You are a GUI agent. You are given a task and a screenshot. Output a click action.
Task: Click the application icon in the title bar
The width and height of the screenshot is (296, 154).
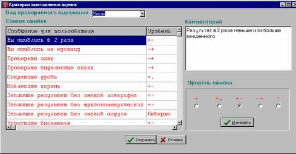pos(5,5)
